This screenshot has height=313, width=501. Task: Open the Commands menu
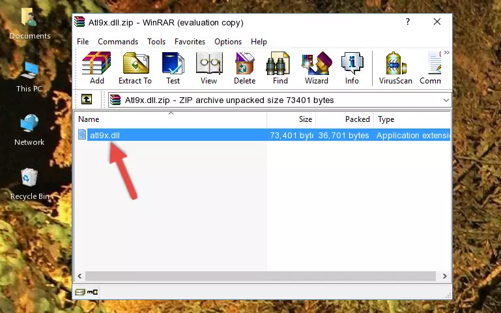pos(118,42)
